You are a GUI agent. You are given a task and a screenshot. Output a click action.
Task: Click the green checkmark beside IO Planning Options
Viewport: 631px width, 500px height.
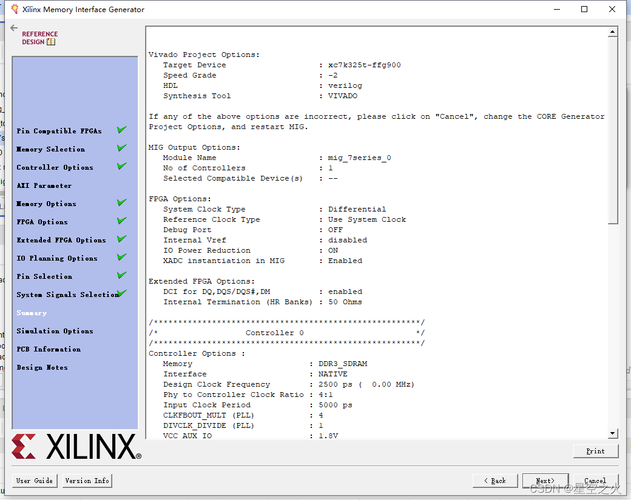click(x=122, y=256)
